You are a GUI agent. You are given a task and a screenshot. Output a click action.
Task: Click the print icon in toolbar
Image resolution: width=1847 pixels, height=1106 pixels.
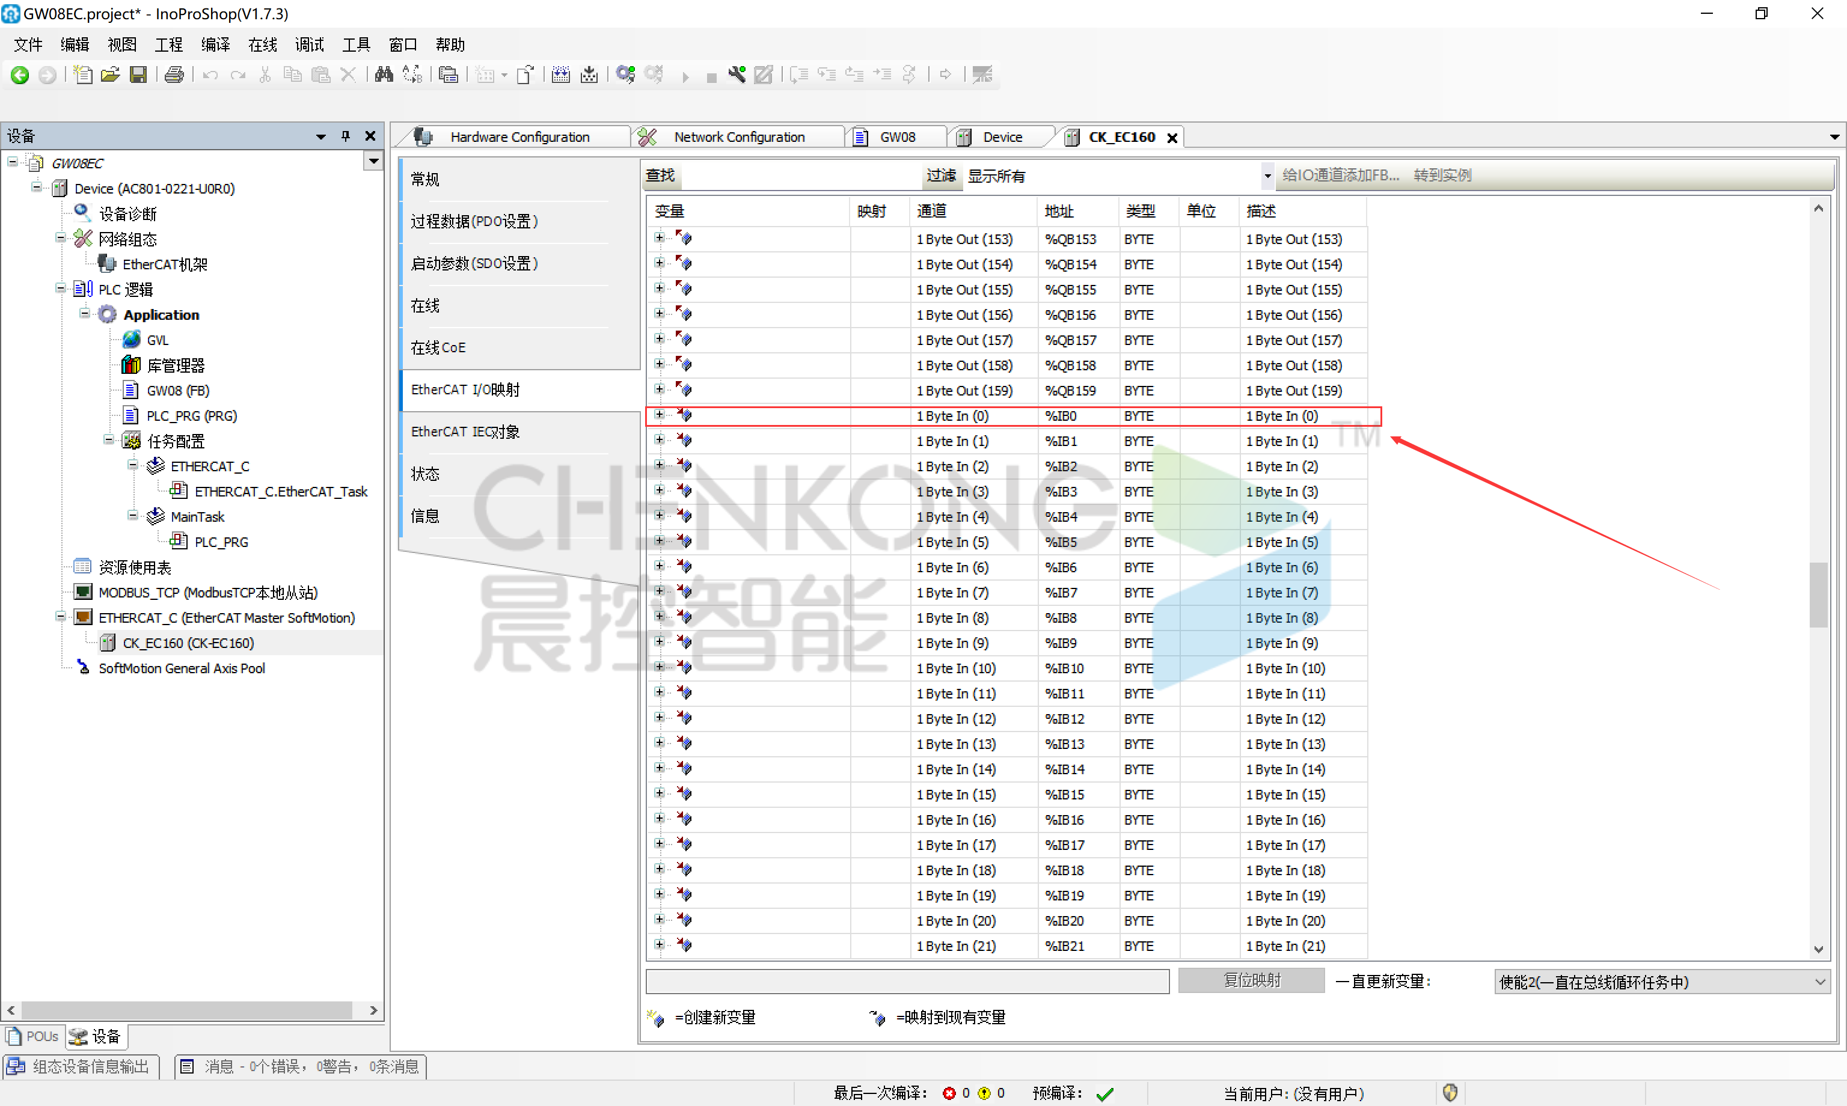pos(174,75)
